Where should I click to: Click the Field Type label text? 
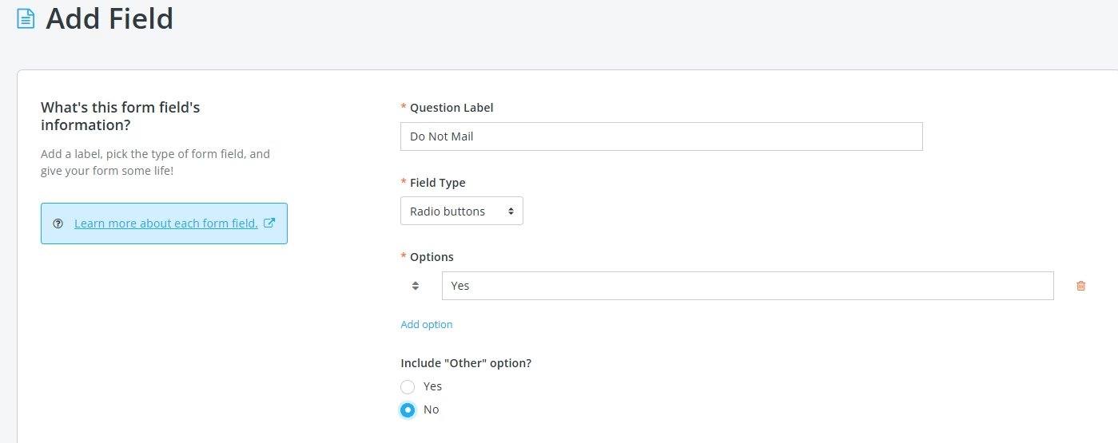point(437,183)
